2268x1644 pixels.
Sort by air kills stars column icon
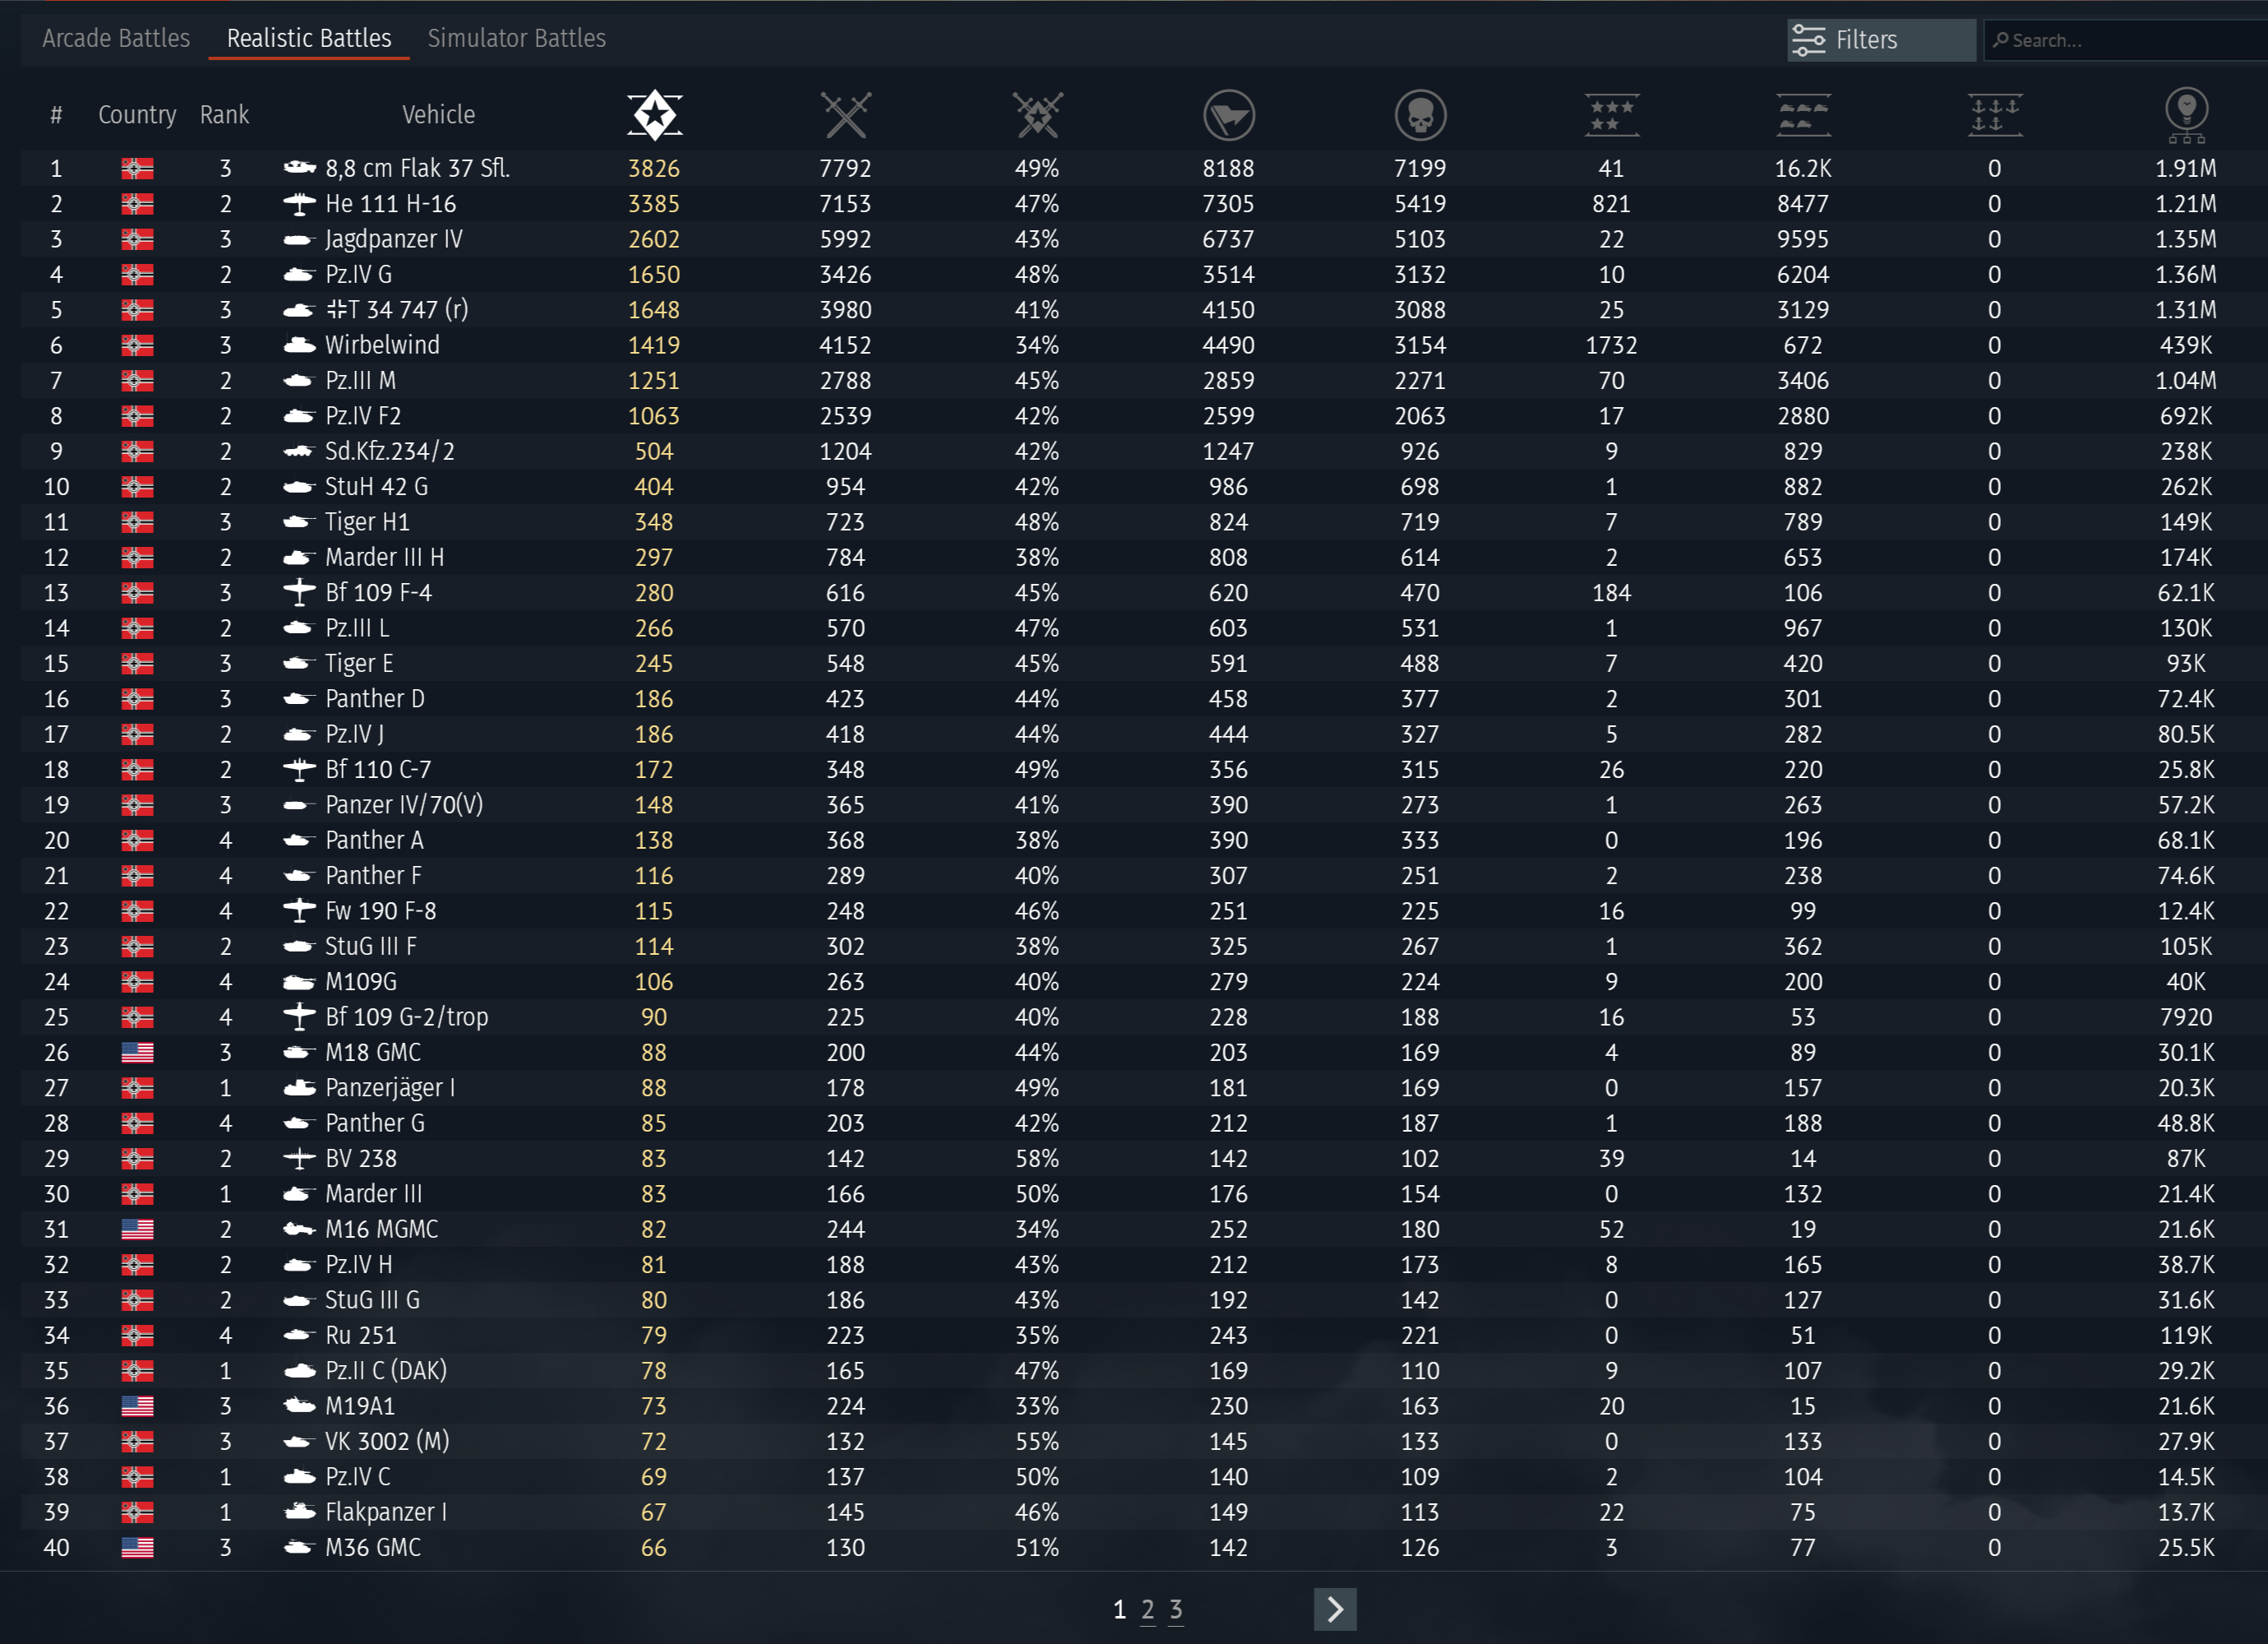[x=1611, y=115]
